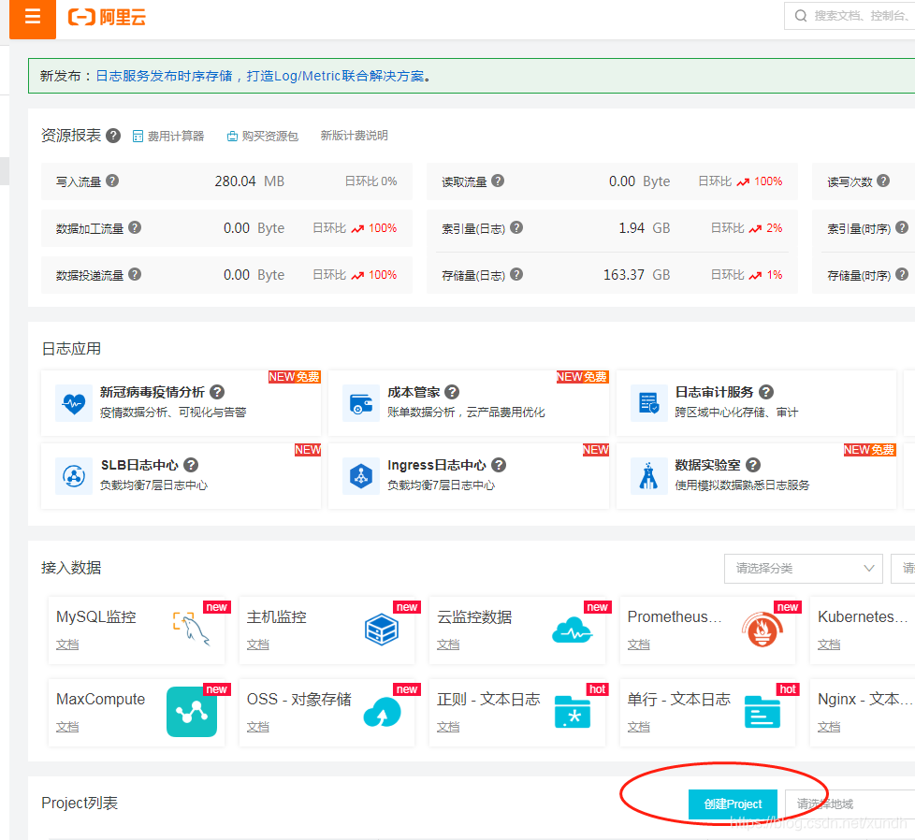
Task: Click the 创建Project button
Action: (733, 804)
